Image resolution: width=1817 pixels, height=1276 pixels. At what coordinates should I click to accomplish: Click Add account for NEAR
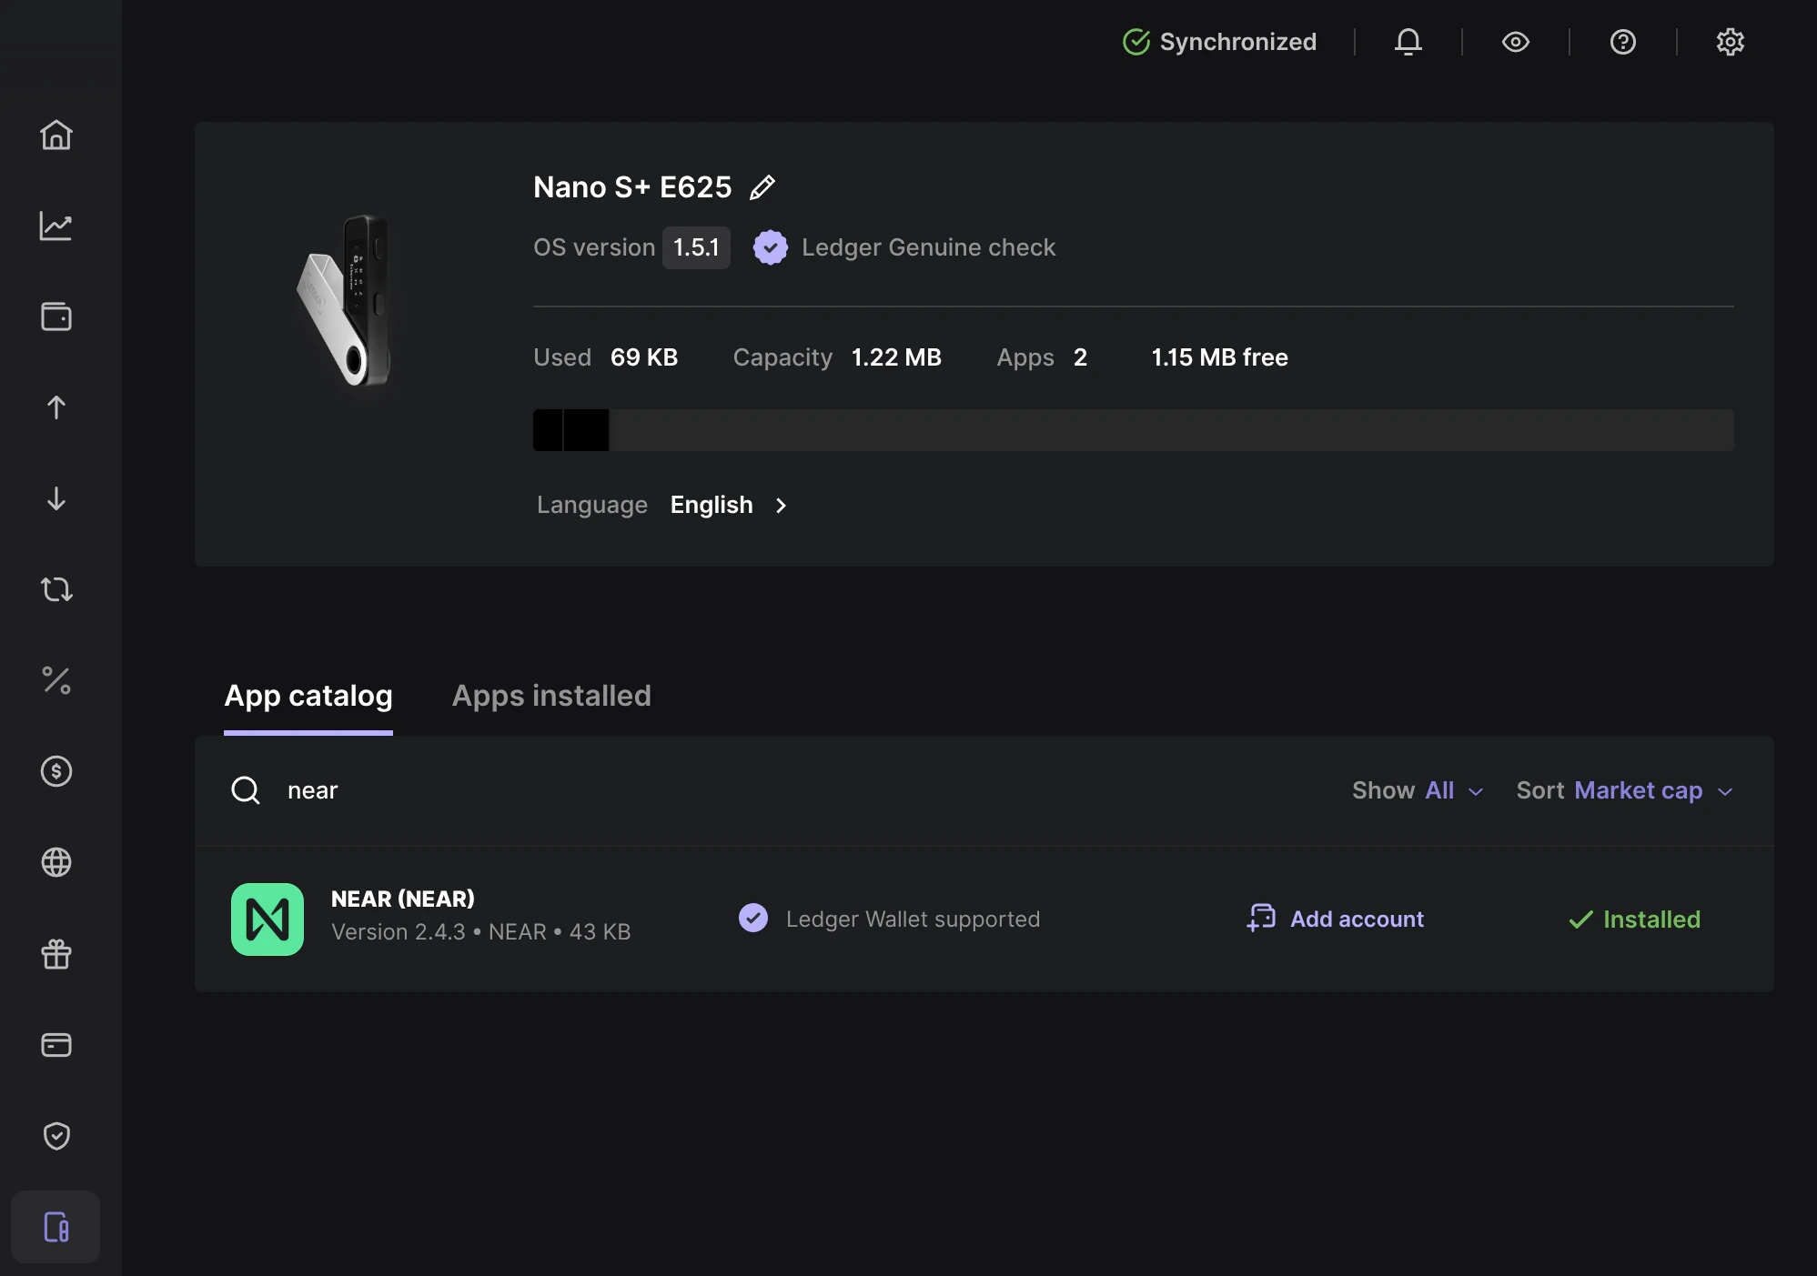pyautogui.click(x=1334, y=919)
